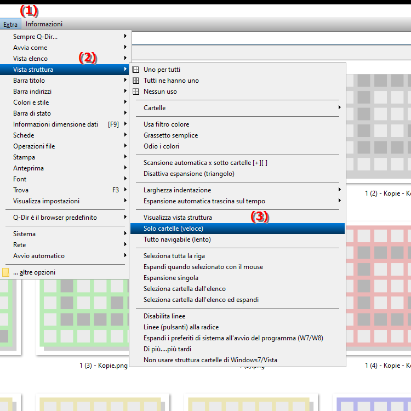Click Disabilita linee option
This screenshot has height=411, width=411.
237,316
